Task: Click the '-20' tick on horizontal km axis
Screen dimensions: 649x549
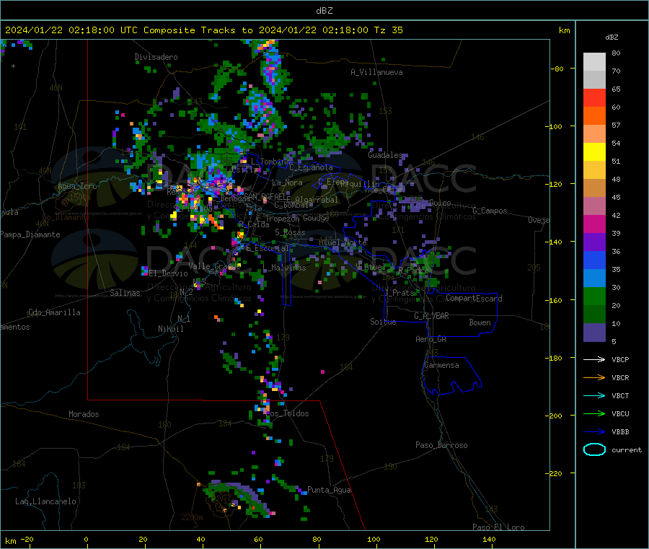Action: [x=27, y=539]
